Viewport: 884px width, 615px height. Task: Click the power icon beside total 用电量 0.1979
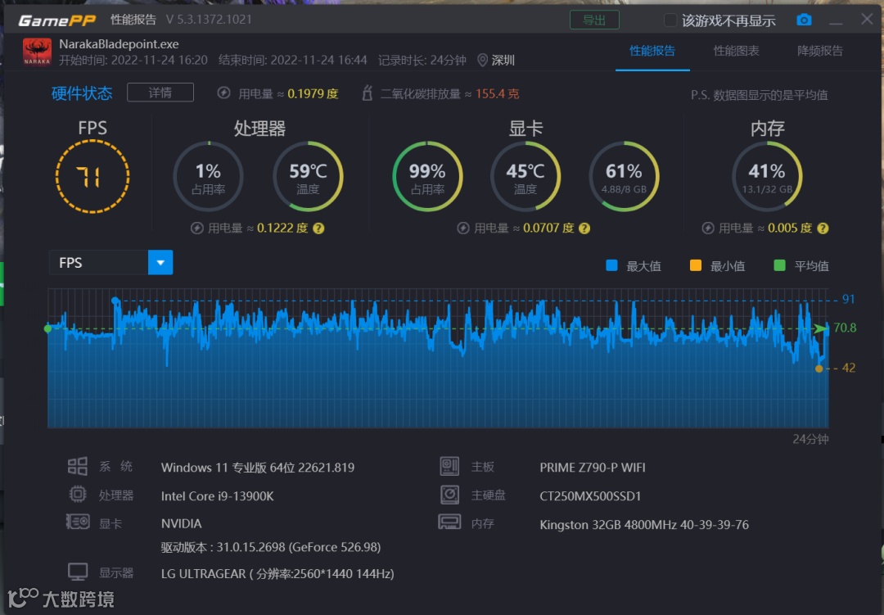223,93
